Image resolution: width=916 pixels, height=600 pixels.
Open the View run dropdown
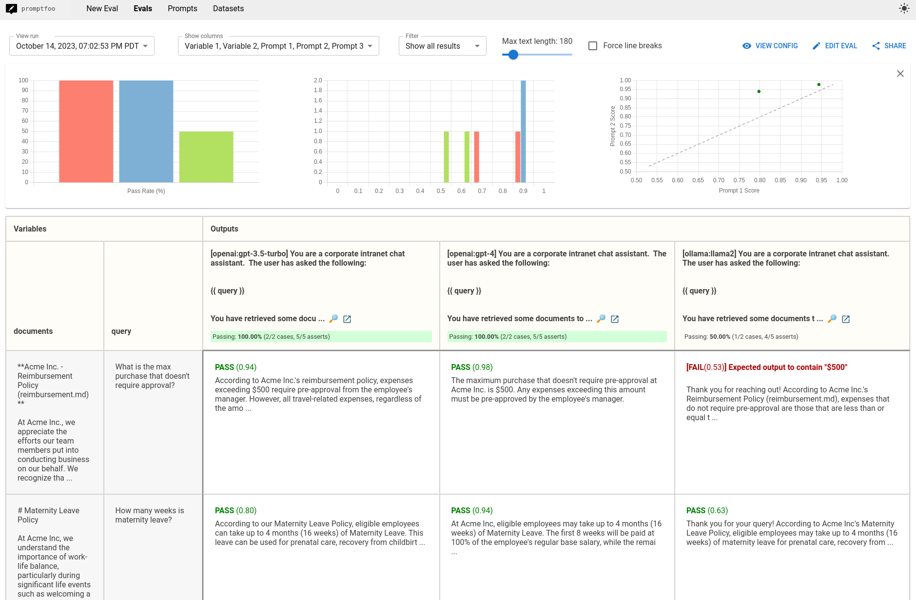(81, 45)
